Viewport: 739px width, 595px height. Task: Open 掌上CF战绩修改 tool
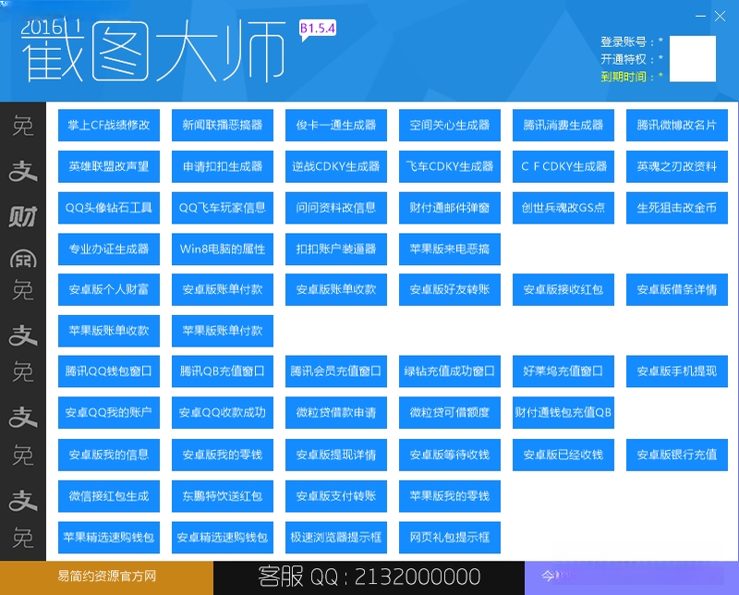tap(109, 125)
